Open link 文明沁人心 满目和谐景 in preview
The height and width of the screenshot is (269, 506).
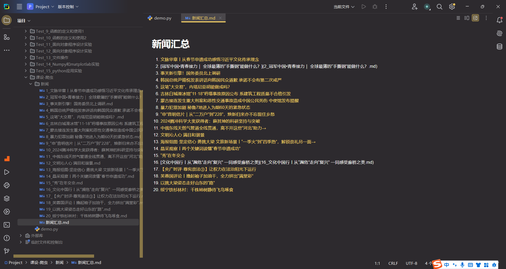click(x=182, y=135)
